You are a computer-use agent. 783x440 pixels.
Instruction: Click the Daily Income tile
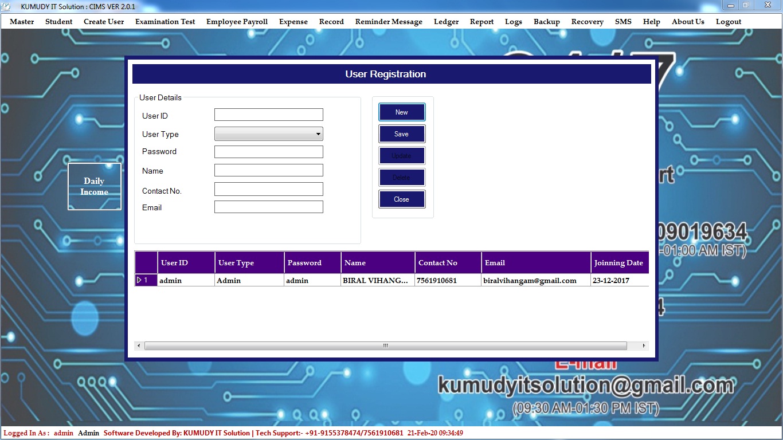coord(95,186)
